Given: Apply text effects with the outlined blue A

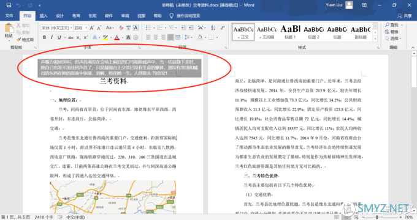Looking at the screenshot, I should 94,38.
